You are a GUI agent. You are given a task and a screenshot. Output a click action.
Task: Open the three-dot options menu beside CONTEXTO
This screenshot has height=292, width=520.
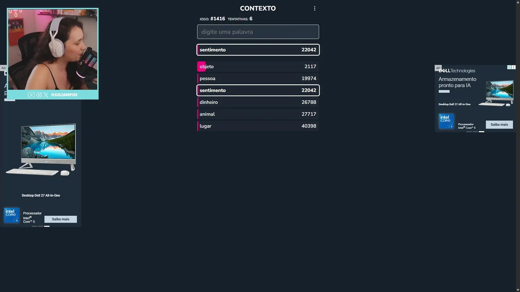click(314, 9)
